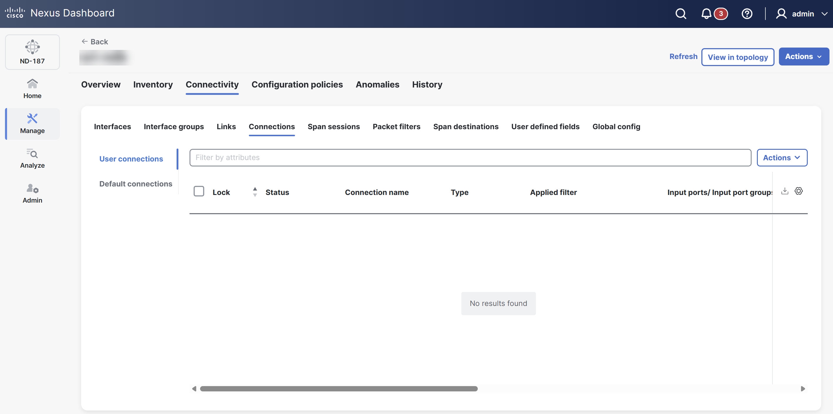
Task: Expand the outlined Actions dropdown near filter
Action: [782, 158]
